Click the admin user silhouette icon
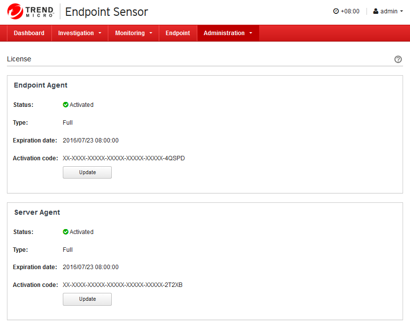The width and height of the screenshot is (410, 329). pyautogui.click(x=376, y=11)
